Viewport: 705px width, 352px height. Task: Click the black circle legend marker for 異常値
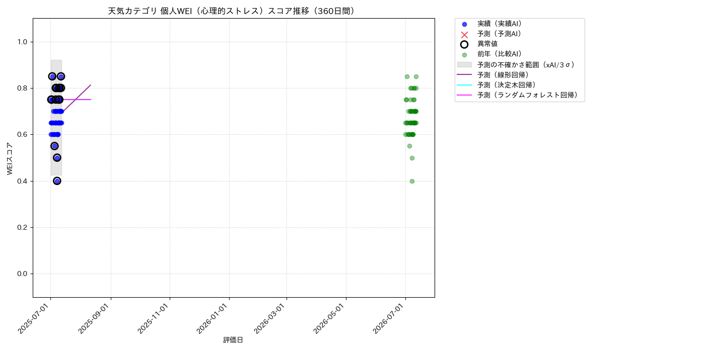pyautogui.click(x=464, y=44)
